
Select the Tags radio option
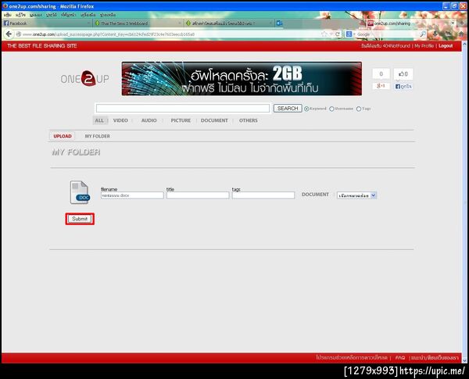click(x=359, y=109)
